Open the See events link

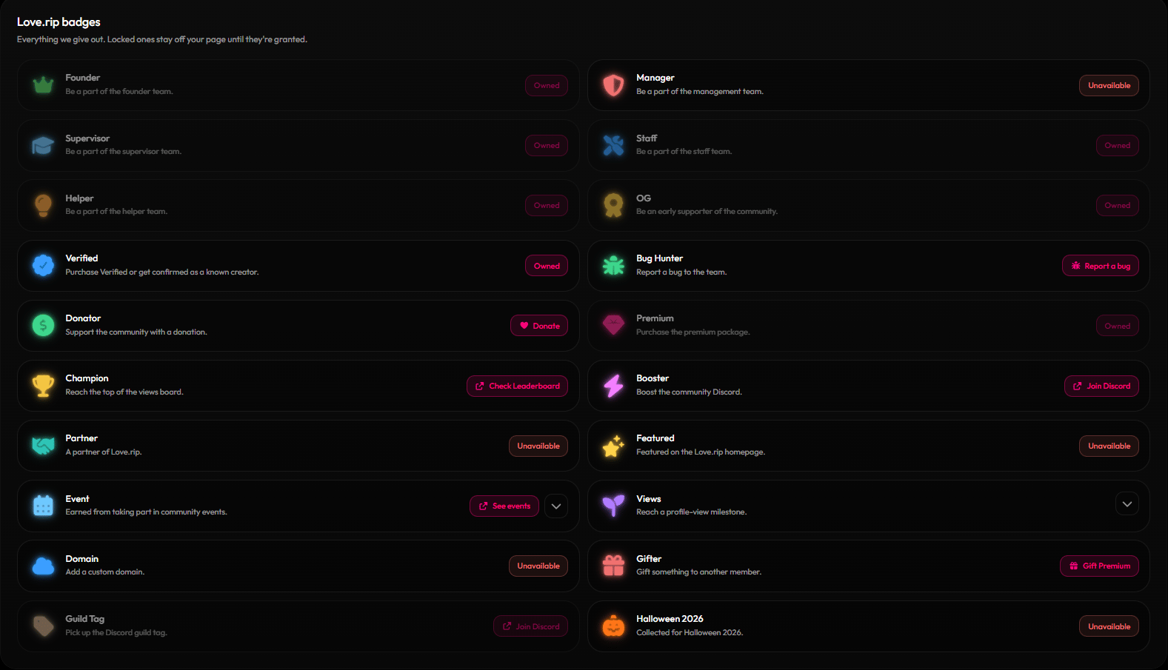point(504,506)
